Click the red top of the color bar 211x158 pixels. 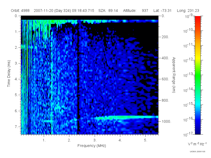198,18
